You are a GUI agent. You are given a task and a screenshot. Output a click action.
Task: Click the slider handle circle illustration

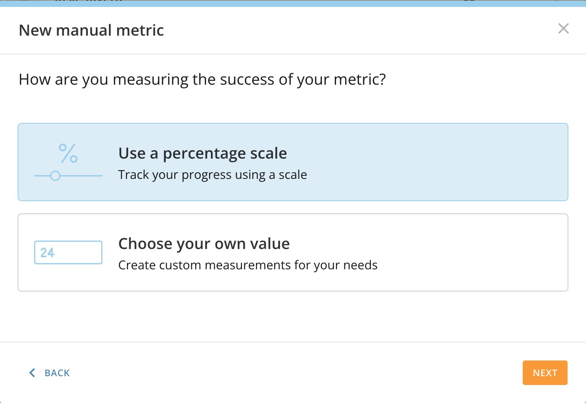coord(55,176)
